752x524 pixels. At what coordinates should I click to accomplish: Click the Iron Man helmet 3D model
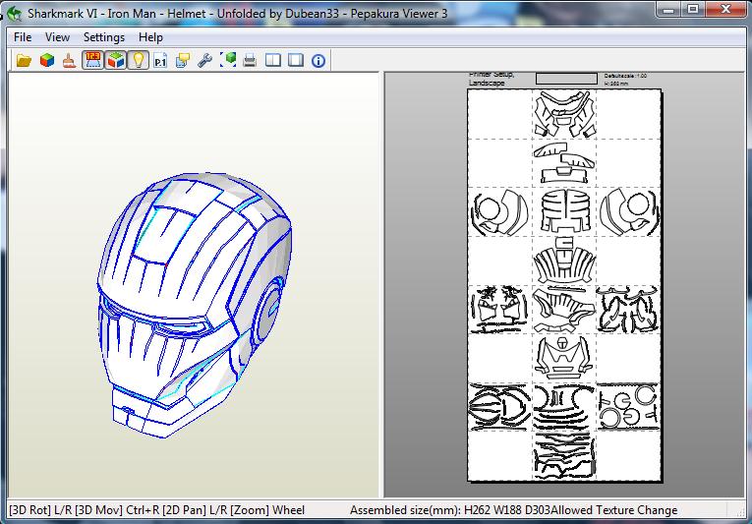pyautogui.click(x=195, y=305)
